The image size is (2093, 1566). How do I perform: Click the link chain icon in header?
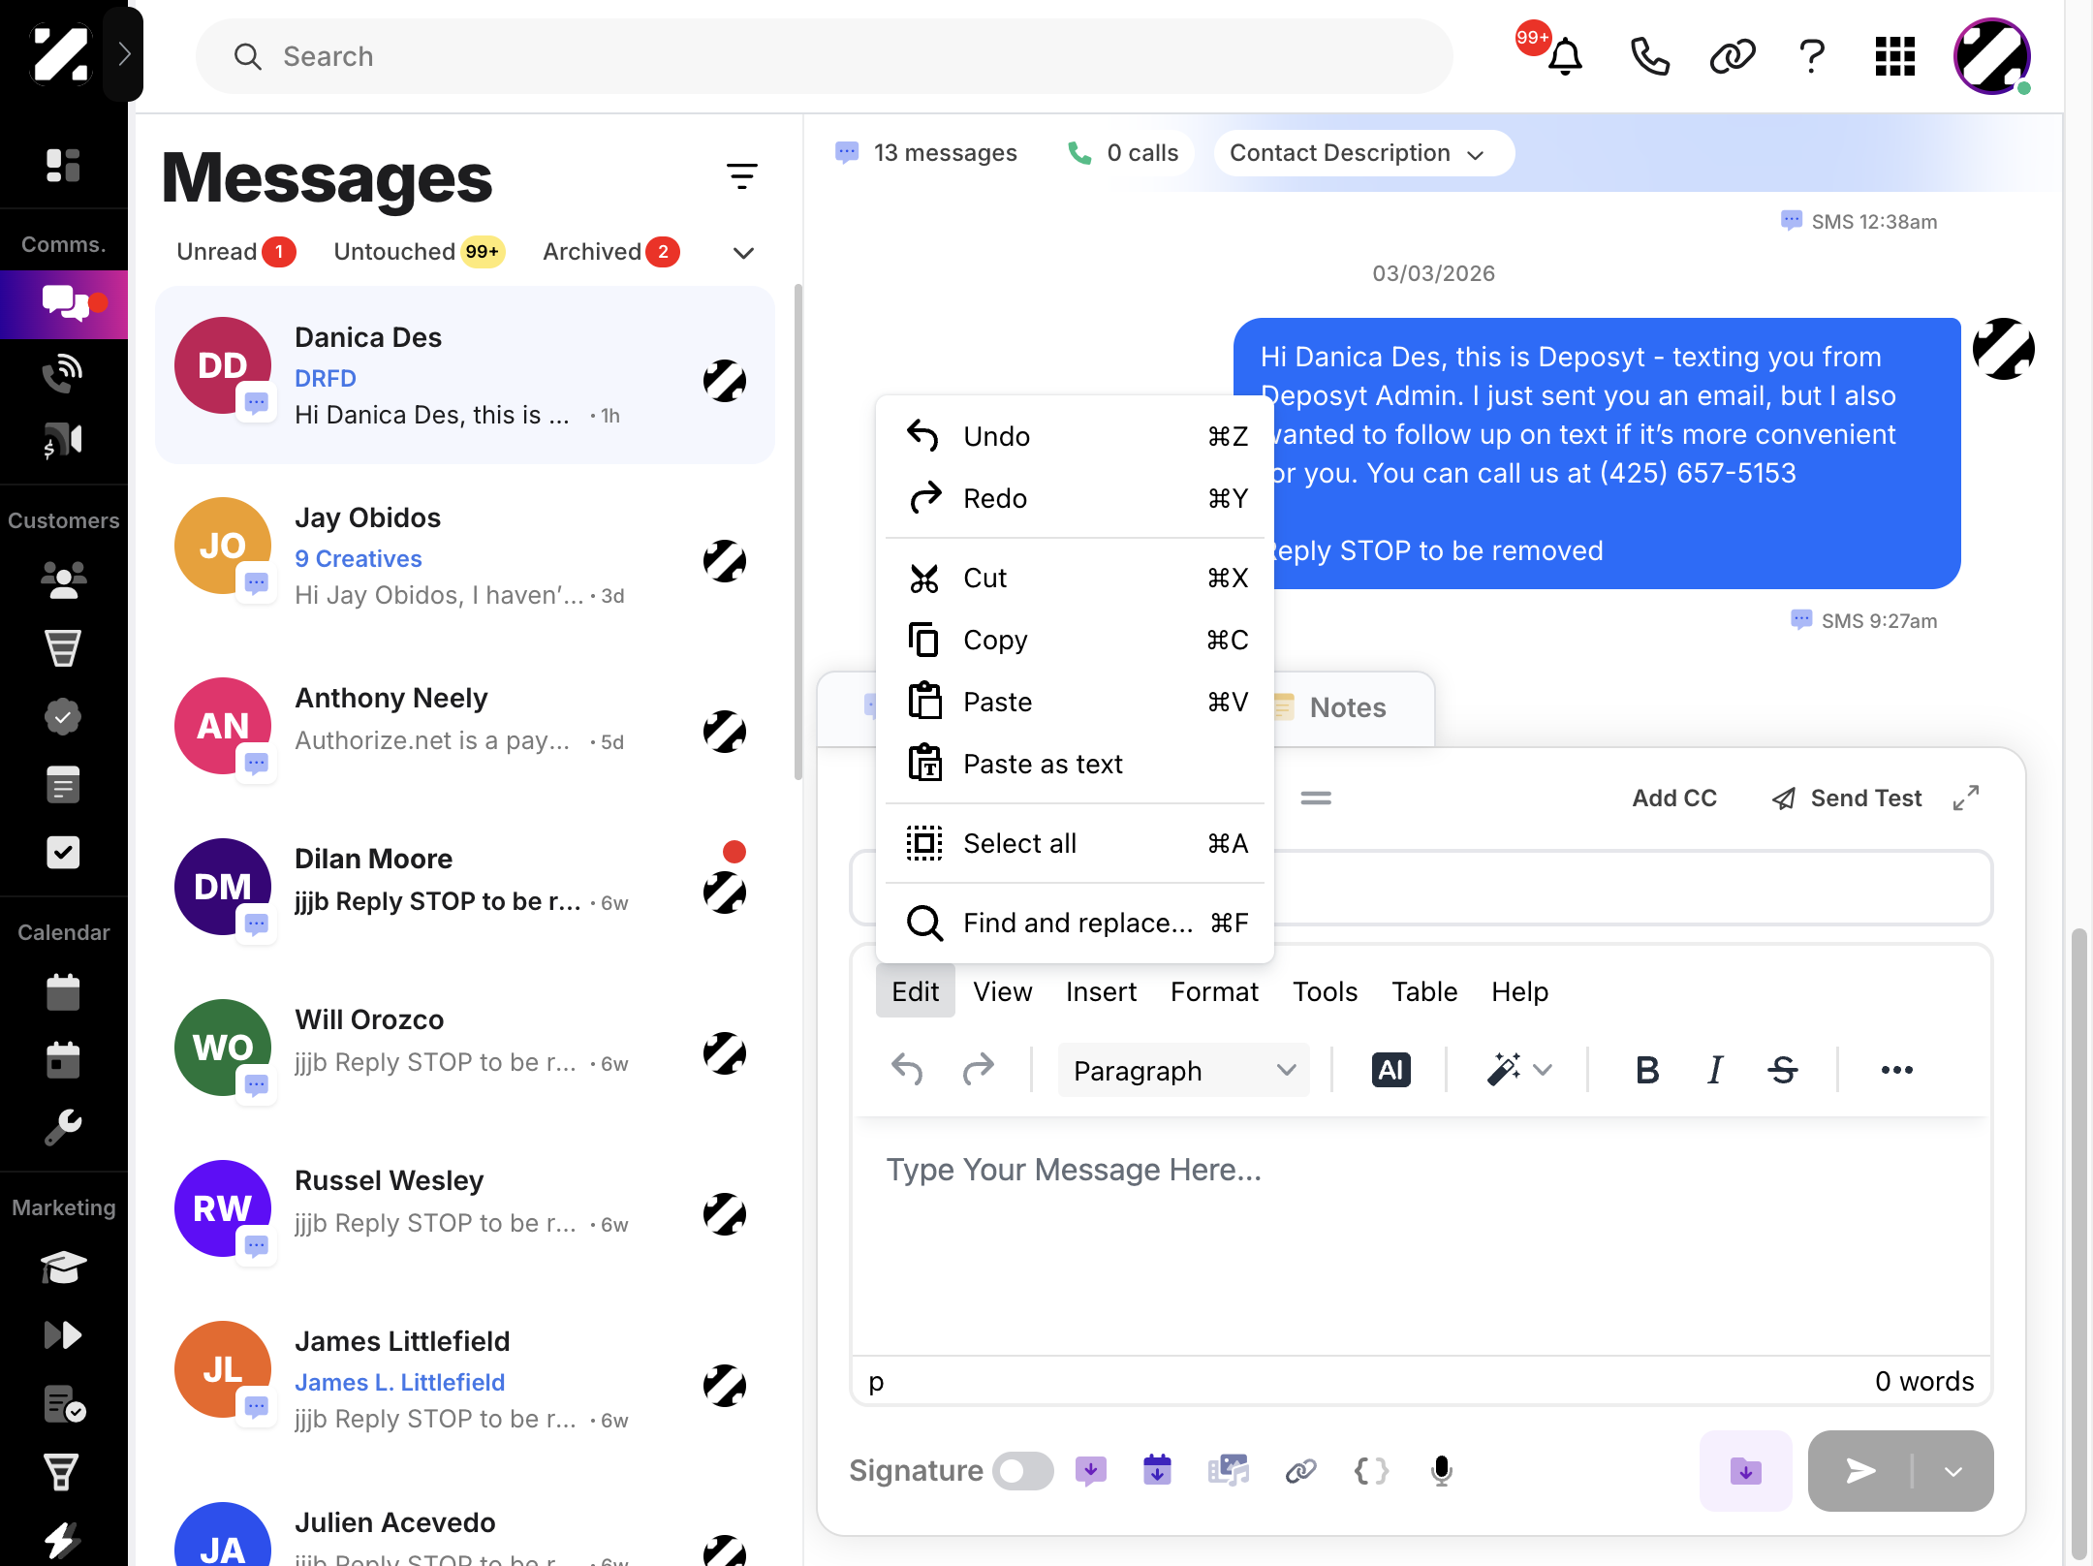click(x=1732, y=56)
